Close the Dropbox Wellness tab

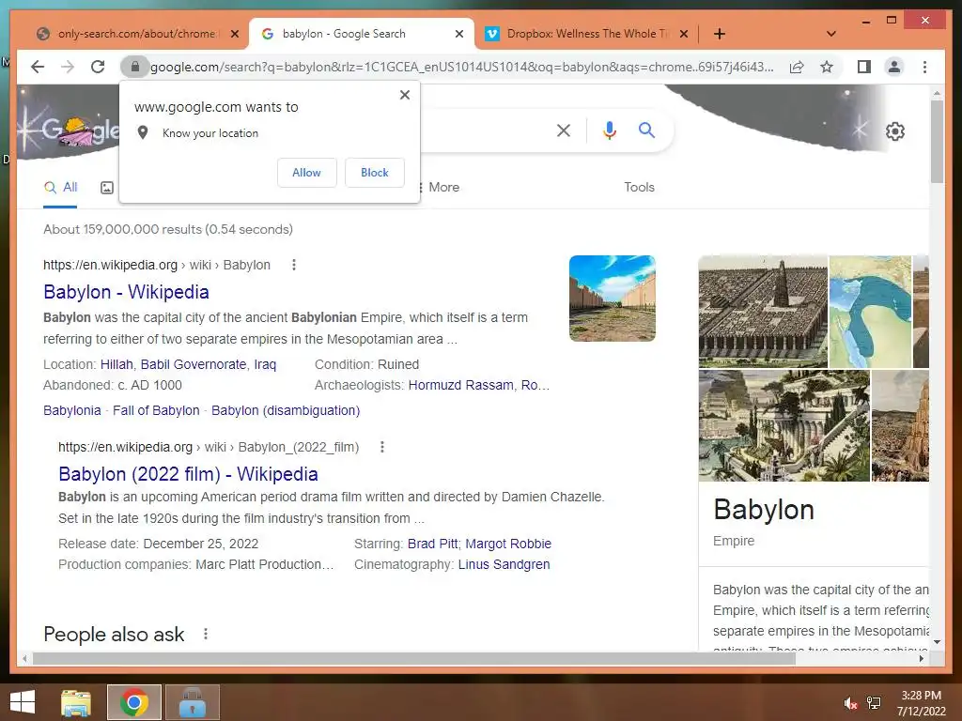(x=684, y=34)
